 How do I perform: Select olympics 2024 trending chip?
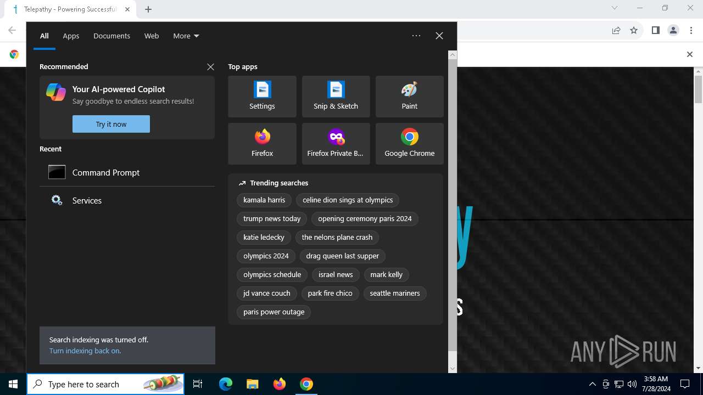pyautogui.click(x=266, y=256)
